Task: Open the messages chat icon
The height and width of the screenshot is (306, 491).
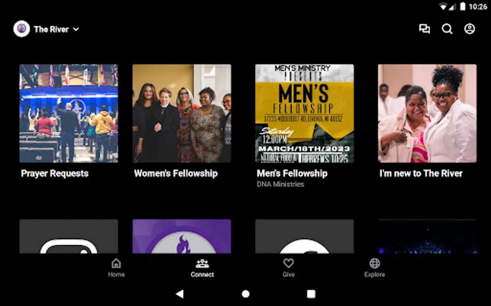Action: (424, 29)
